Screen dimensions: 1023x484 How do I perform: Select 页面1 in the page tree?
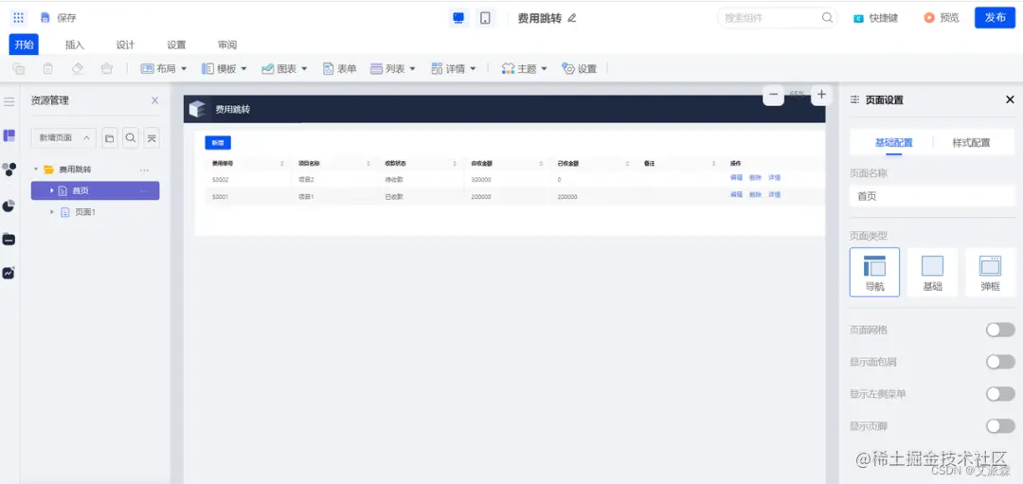pos(85,212)
